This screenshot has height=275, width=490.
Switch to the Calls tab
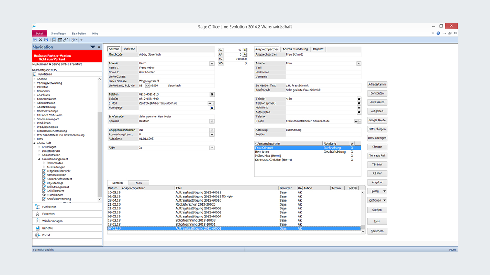139,183
